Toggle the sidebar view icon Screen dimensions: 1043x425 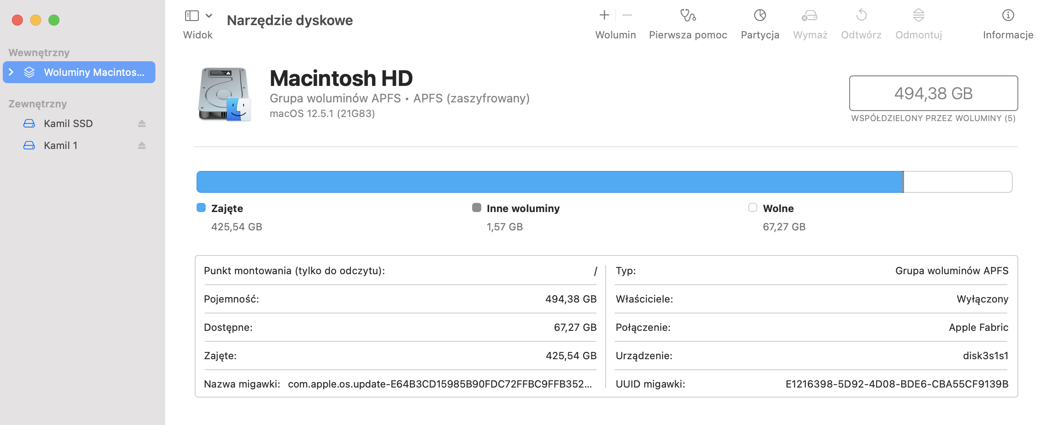[192, 16]
